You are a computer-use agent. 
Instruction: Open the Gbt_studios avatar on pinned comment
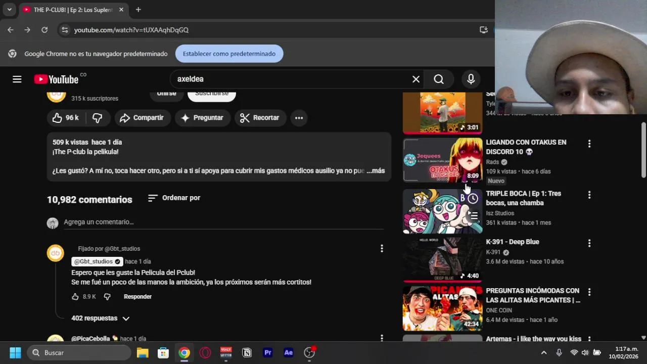tap(56, 253)
